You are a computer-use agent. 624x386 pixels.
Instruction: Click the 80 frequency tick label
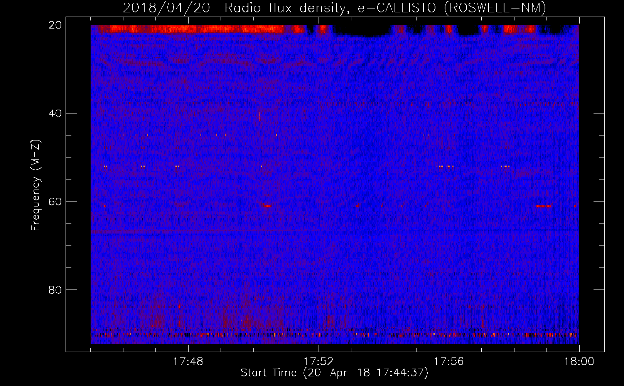55,290
